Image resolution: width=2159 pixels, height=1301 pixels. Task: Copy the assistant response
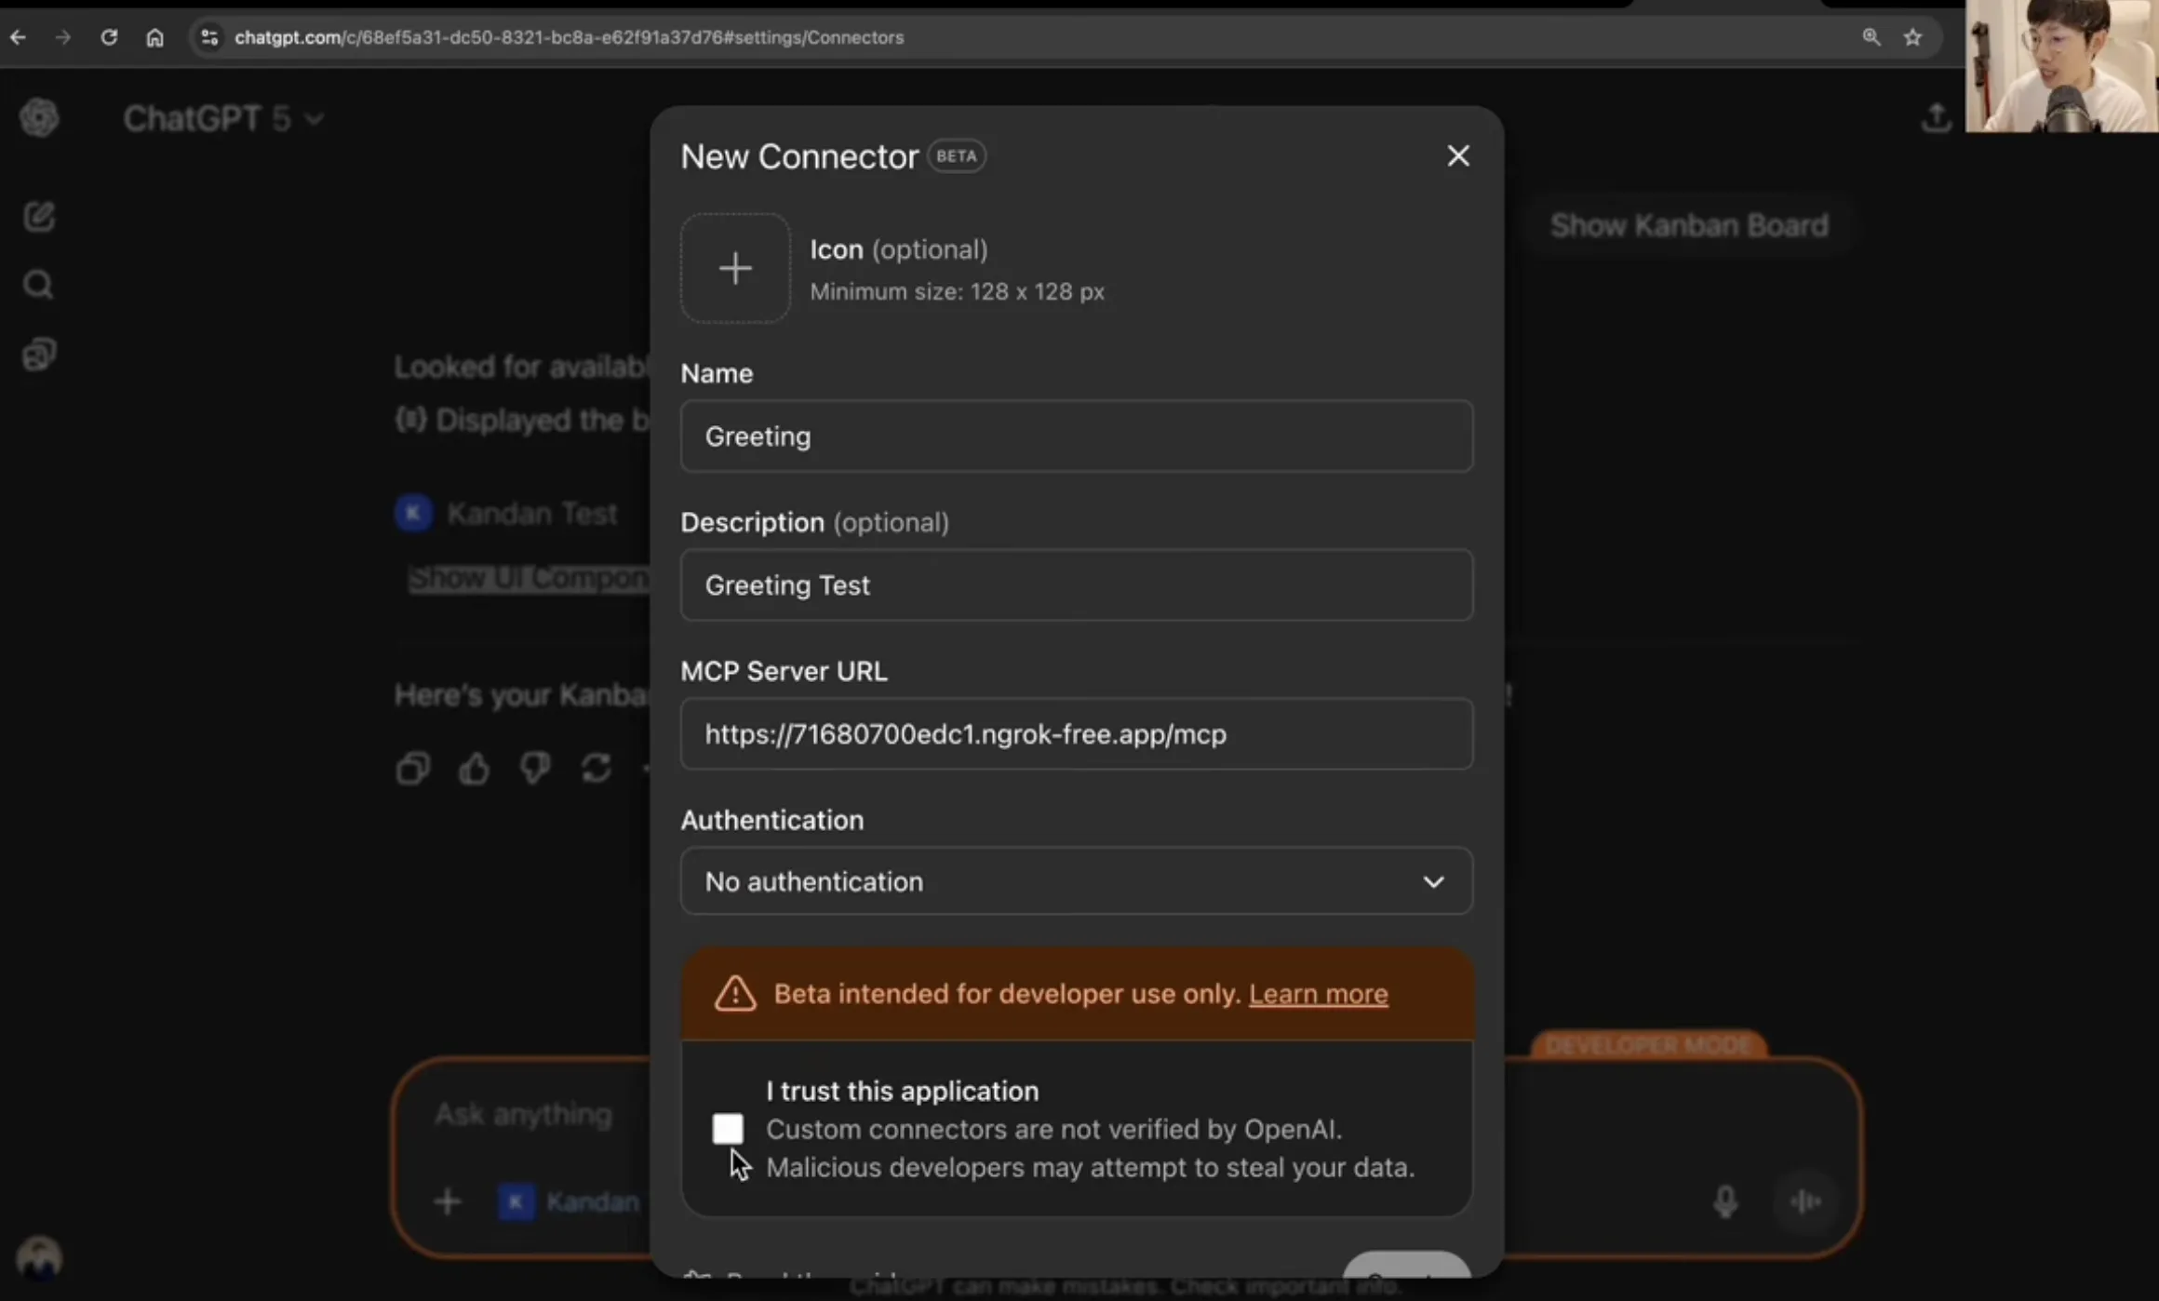413,769
